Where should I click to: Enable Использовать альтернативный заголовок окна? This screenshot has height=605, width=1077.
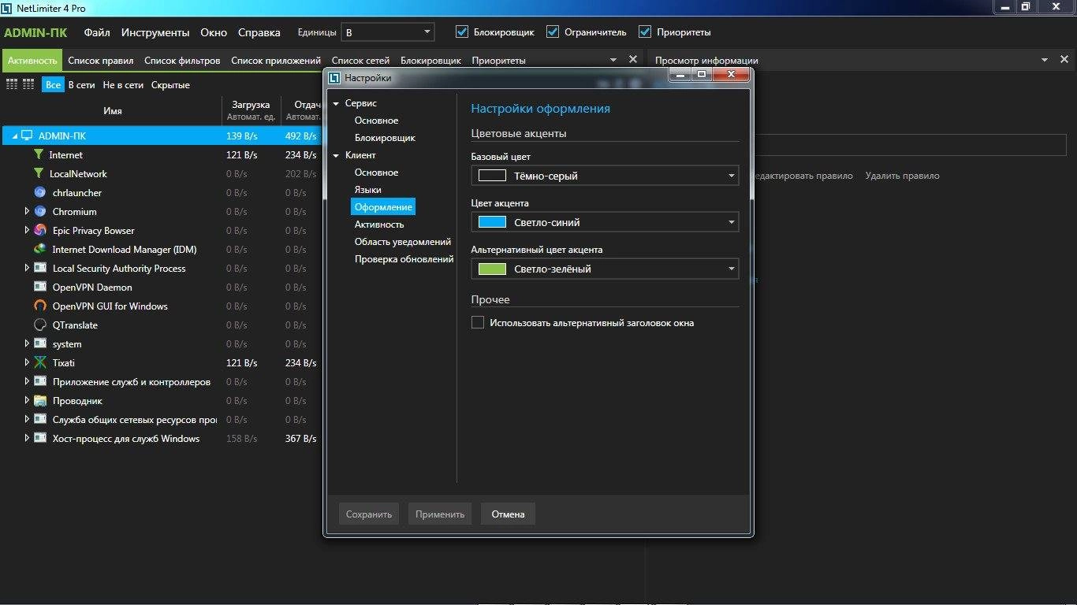tap(477, 322)
